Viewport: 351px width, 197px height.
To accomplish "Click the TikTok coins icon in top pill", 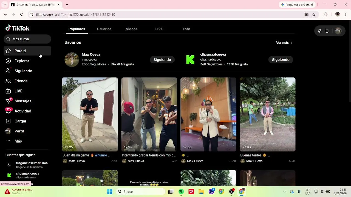I will click(320, 31).
